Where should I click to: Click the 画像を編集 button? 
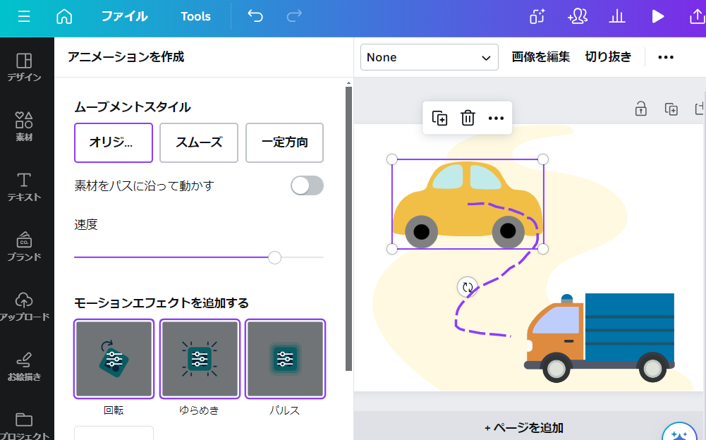click(540, 57)
